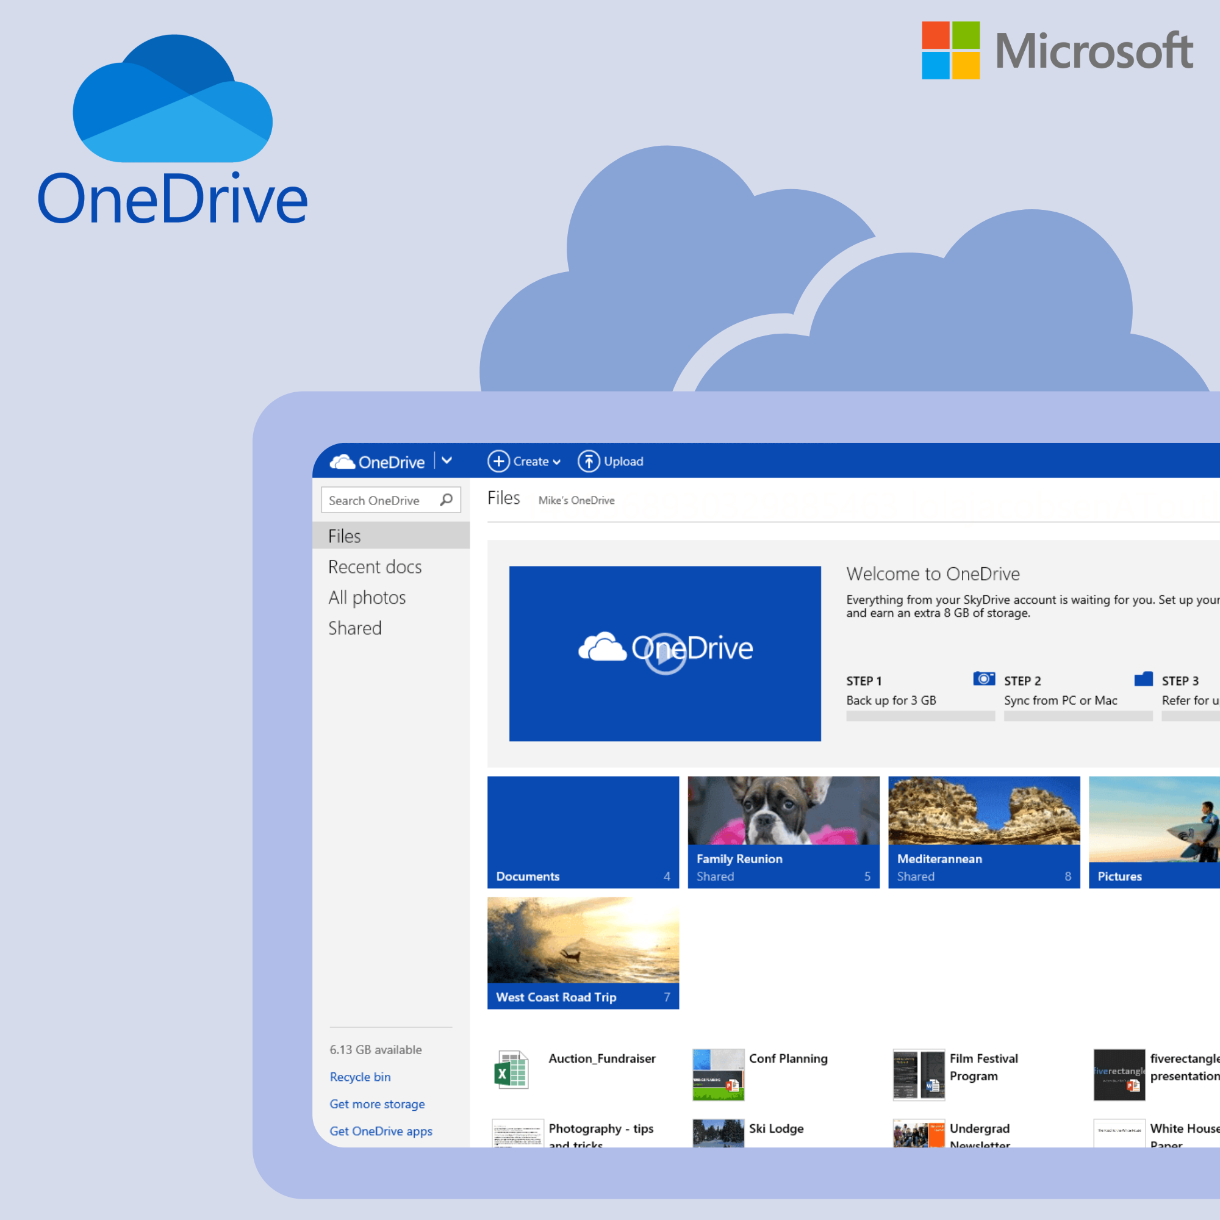Play the Welcome to OneDrive video

point(664,653)
